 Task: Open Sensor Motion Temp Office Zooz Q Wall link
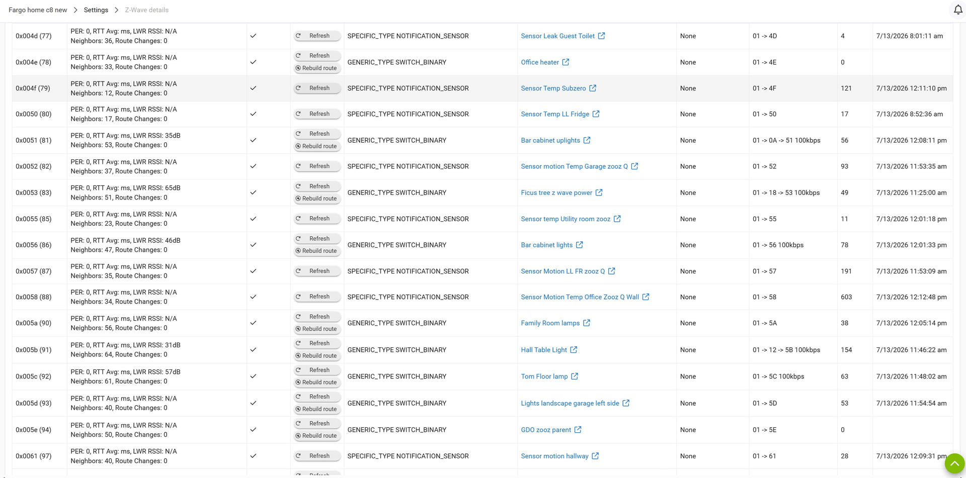click(x=580, y=297)
